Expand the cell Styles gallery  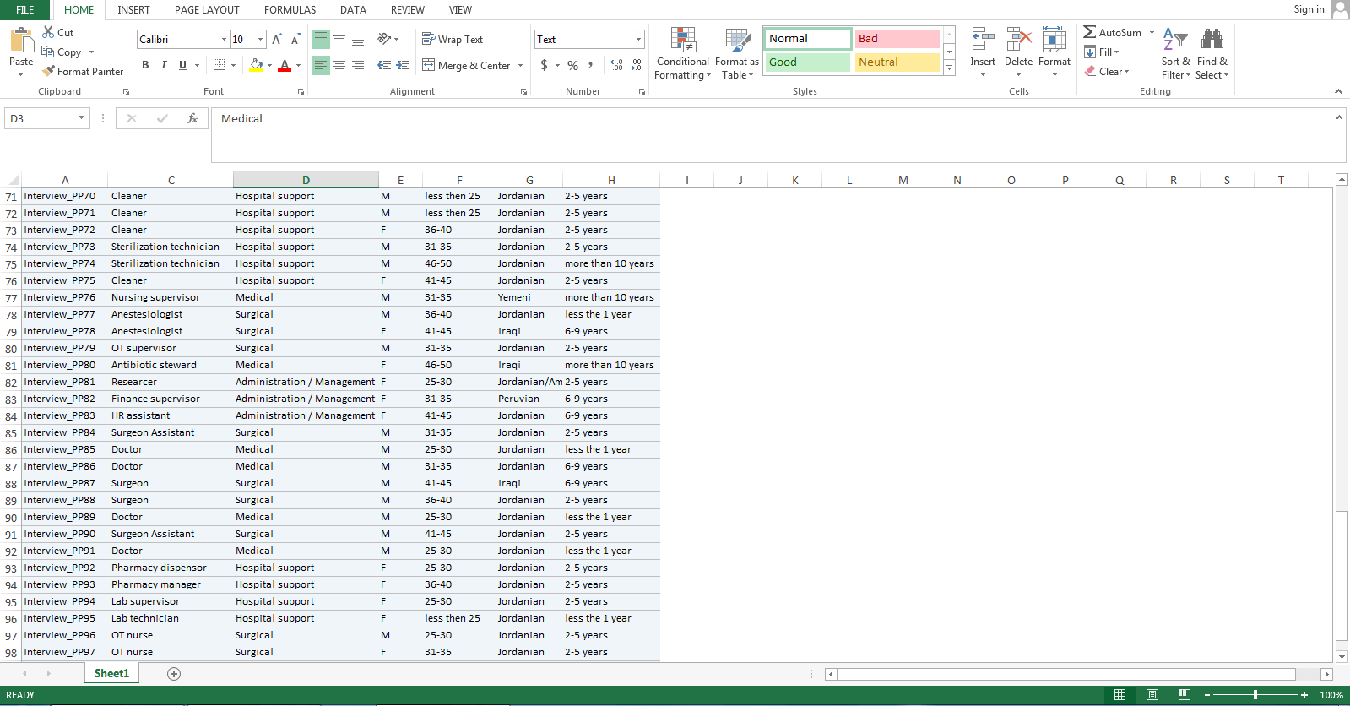(x=950, y=68)
